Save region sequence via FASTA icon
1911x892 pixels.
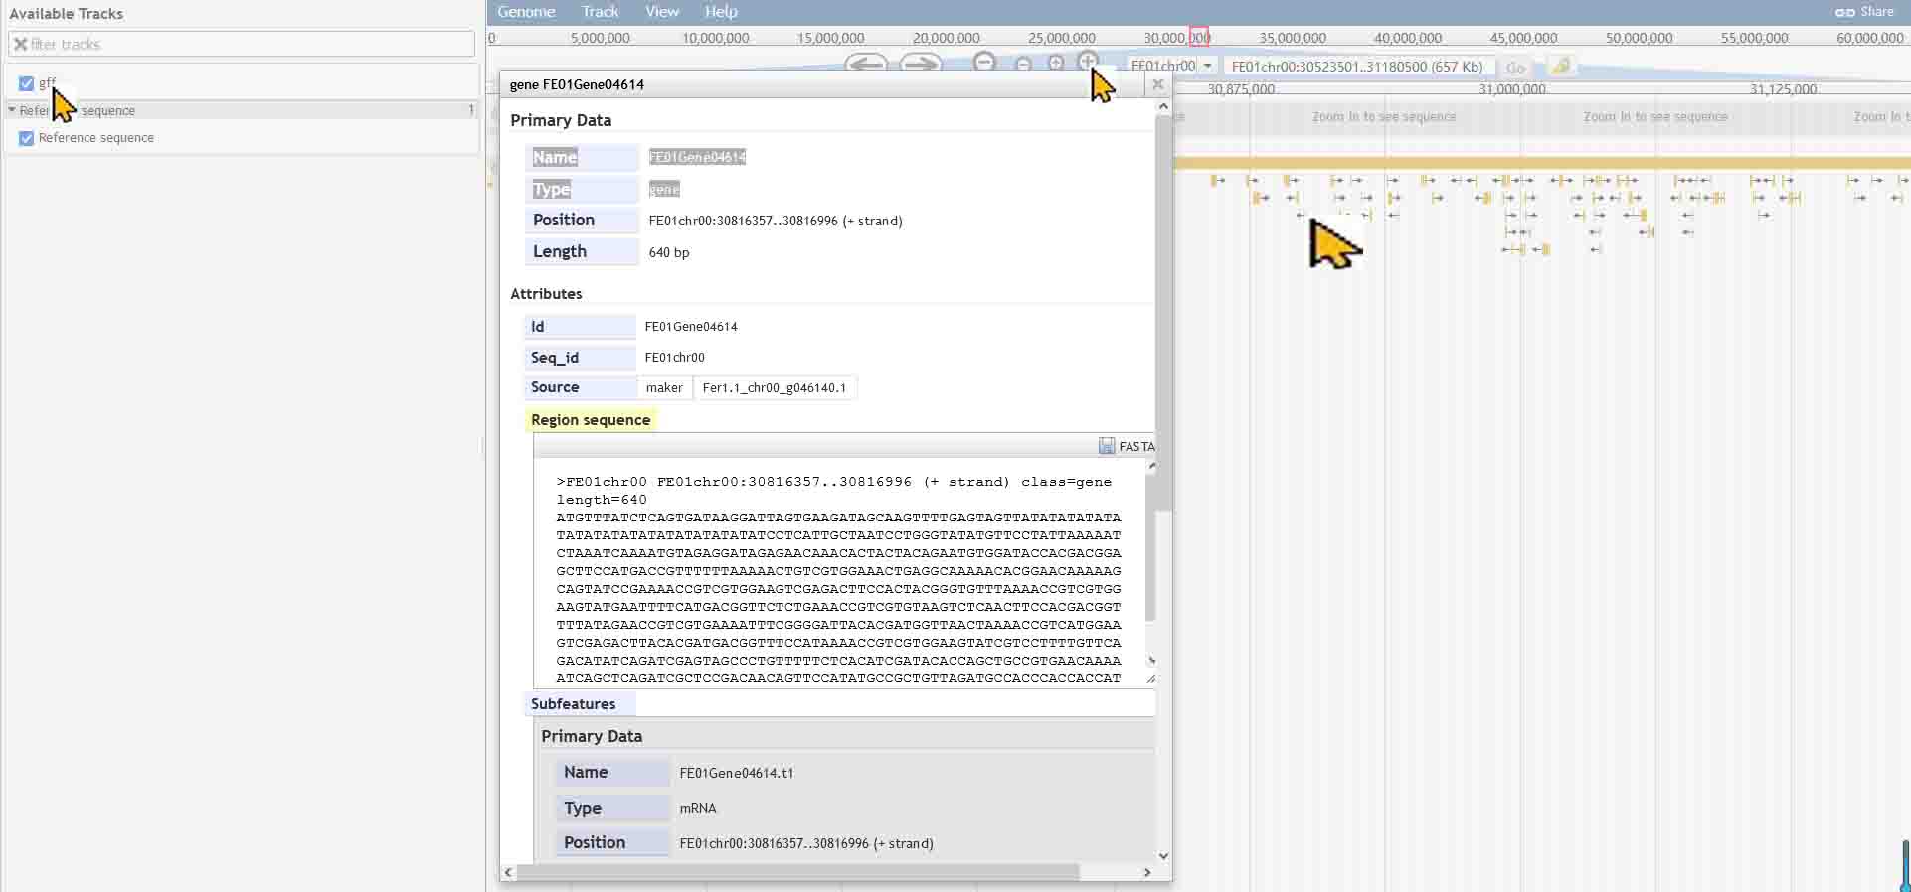pos(1106,446)
